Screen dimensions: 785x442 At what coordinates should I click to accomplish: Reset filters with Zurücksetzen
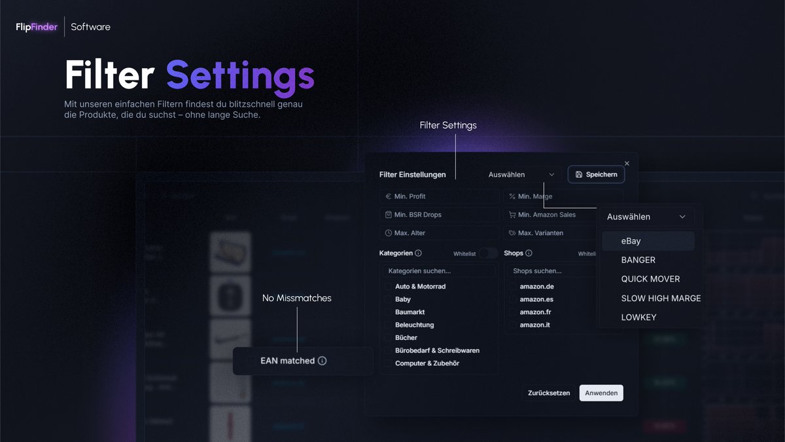click(549, 393)
